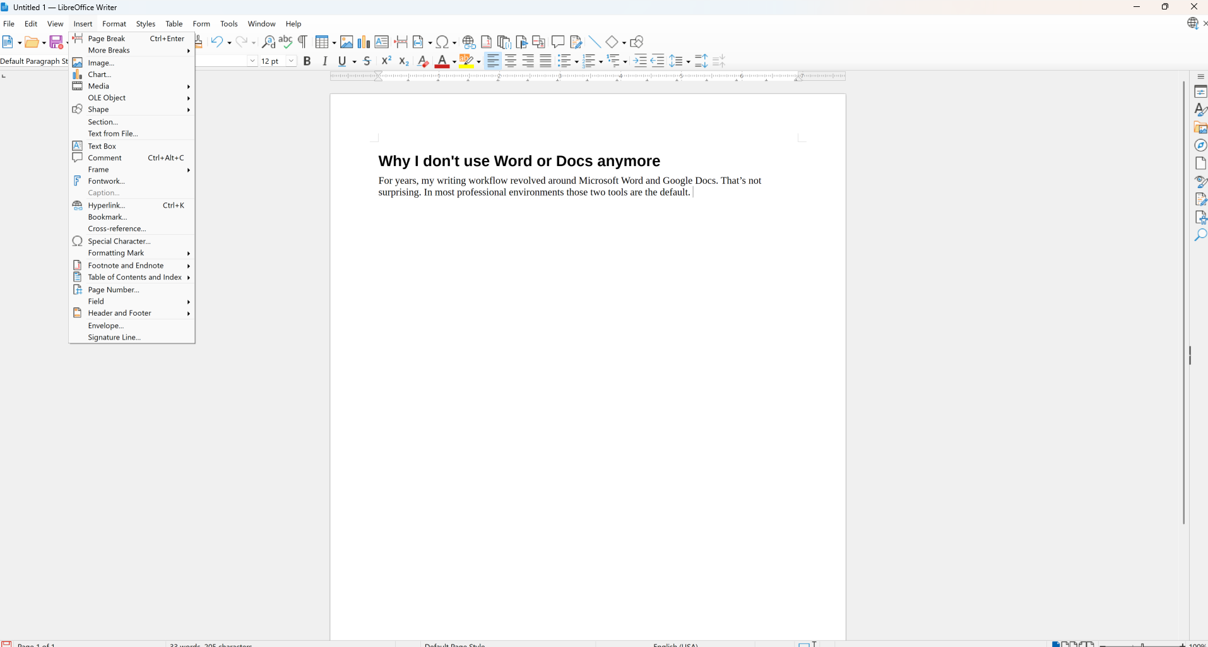
Task: Toggle Underline formatting
Action: (x=342, y=61)
